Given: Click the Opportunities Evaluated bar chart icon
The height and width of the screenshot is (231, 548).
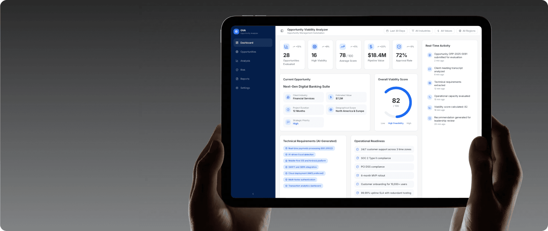Looking at the screenshot, I should (x=286, y=47).
